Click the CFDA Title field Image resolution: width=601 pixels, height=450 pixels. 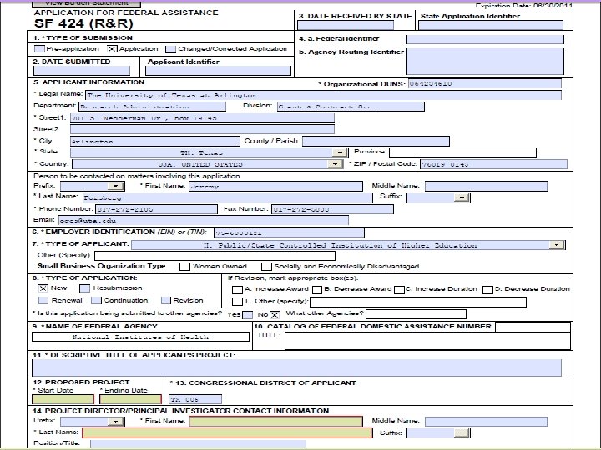pos(427,341)
